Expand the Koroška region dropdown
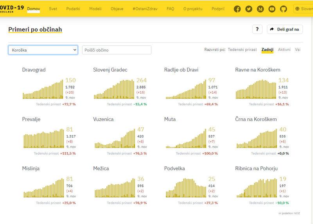Screen dimensions: 313x224 43,50
